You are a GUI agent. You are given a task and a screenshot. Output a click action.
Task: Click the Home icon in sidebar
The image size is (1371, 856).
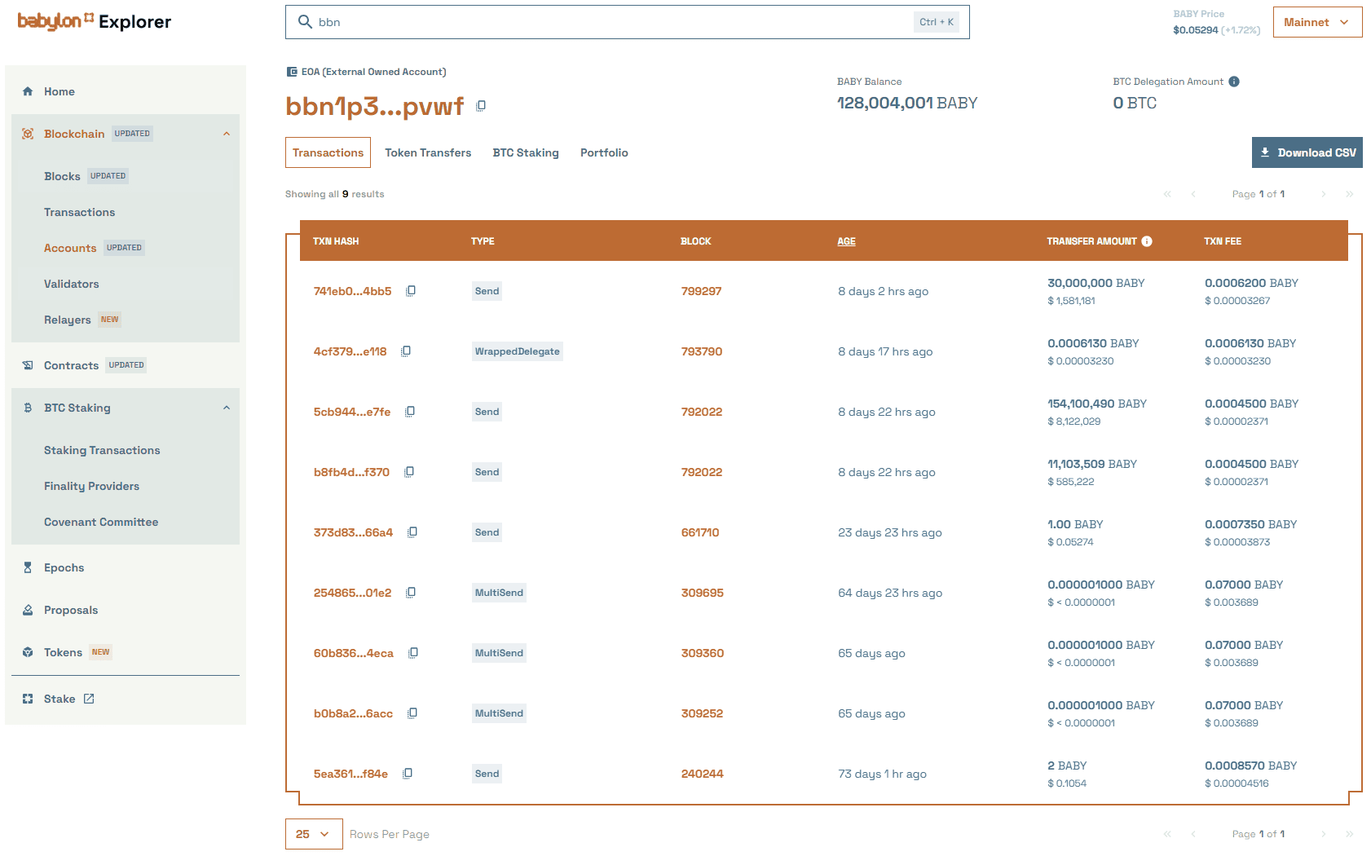click(x=28, y=91)
